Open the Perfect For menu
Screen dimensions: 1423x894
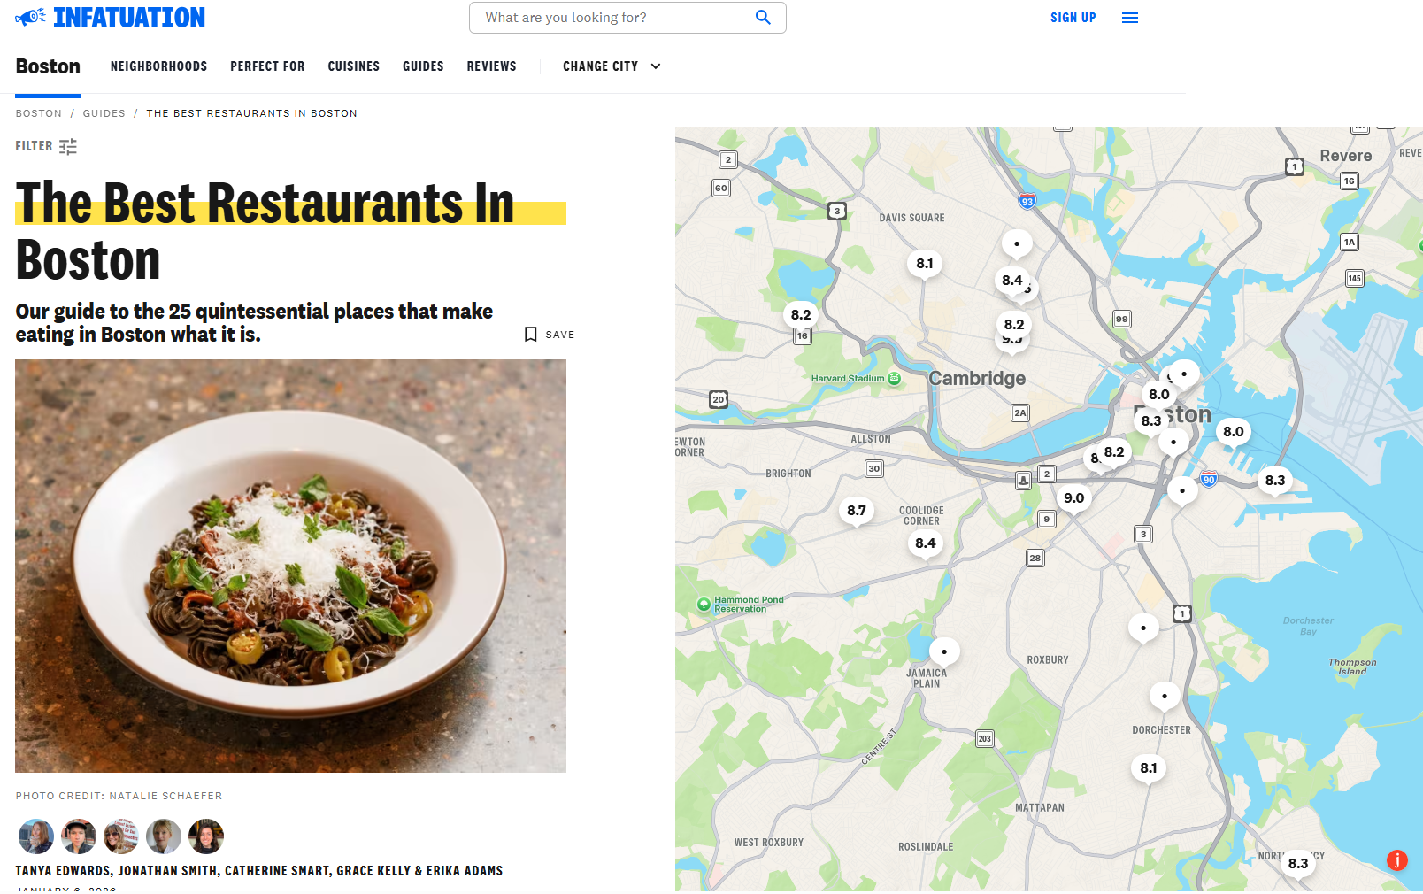pos(267,66)
